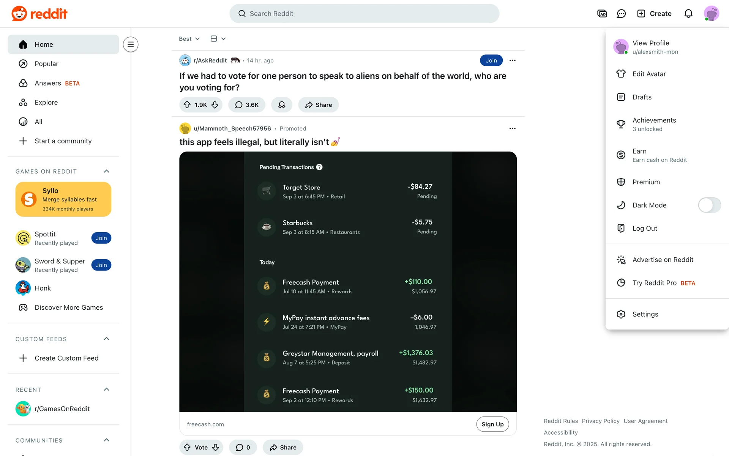
Task: Open the Best sort dropdown
Action: tap(189, 39)
